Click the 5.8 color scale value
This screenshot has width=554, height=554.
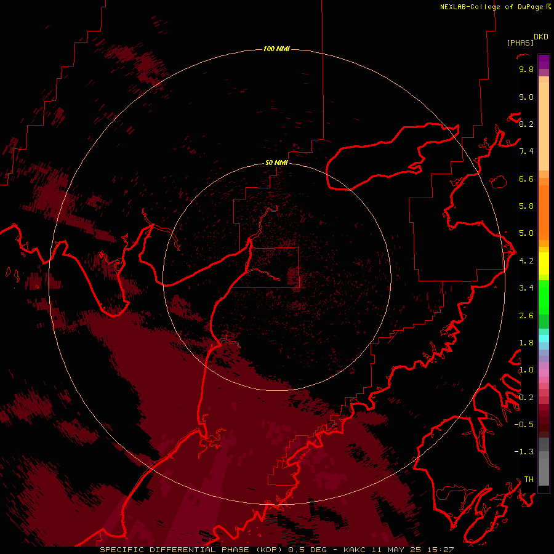point(526,206)
